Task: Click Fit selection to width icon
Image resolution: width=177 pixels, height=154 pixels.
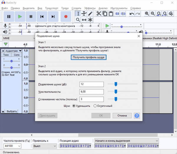Action: (159, 14)
